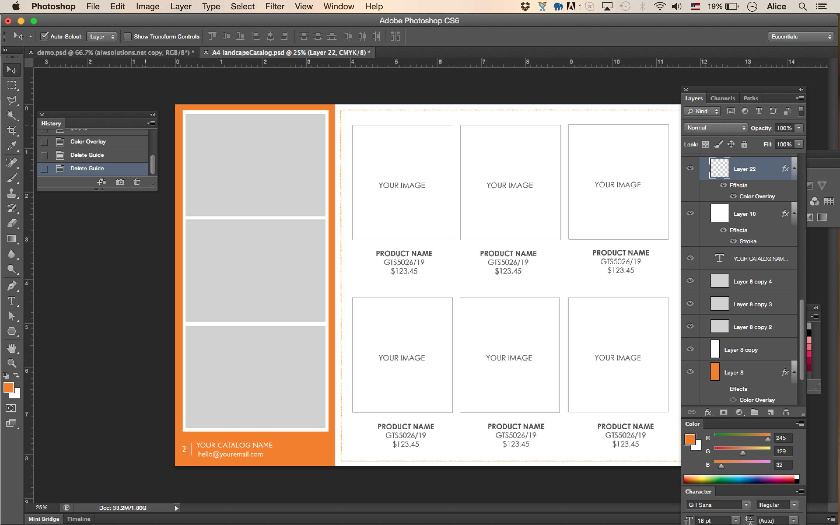Switch to the Channels tab

pyautogui.click(x=722, y=98)
